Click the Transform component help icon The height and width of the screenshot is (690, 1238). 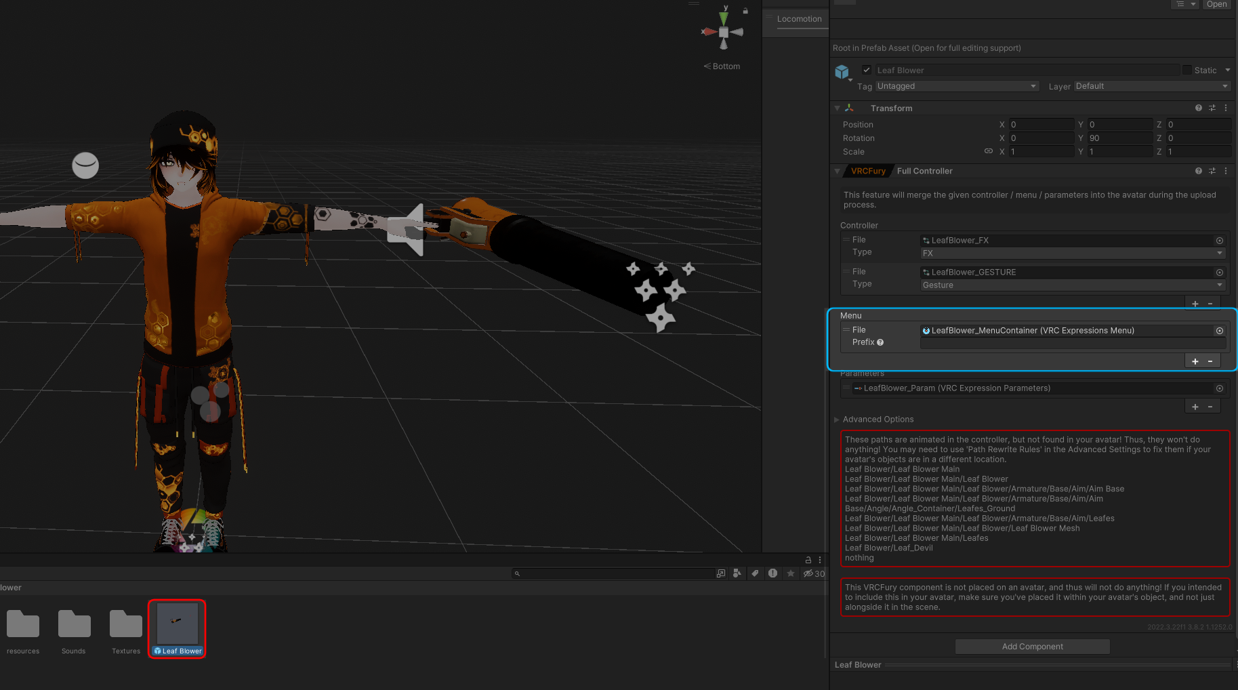[x=1198, y=108]
